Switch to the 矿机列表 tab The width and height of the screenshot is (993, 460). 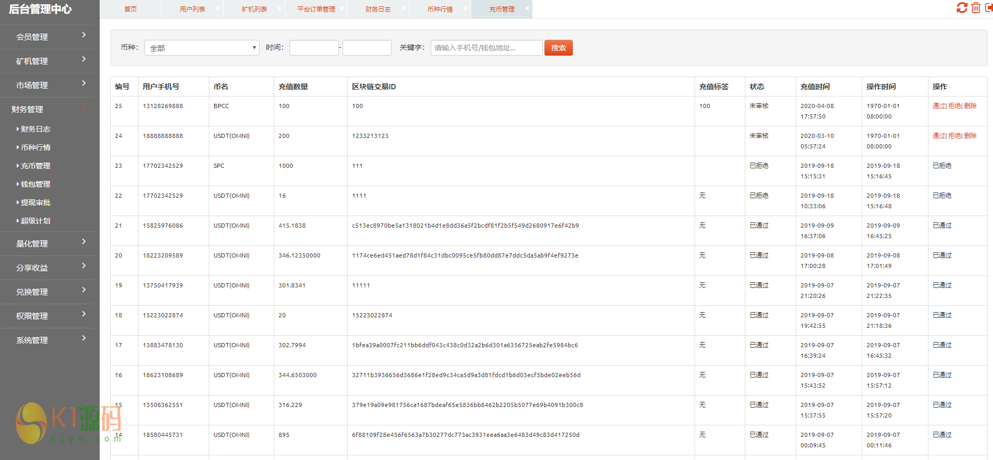pyautogui.click(x=254, y=9)
